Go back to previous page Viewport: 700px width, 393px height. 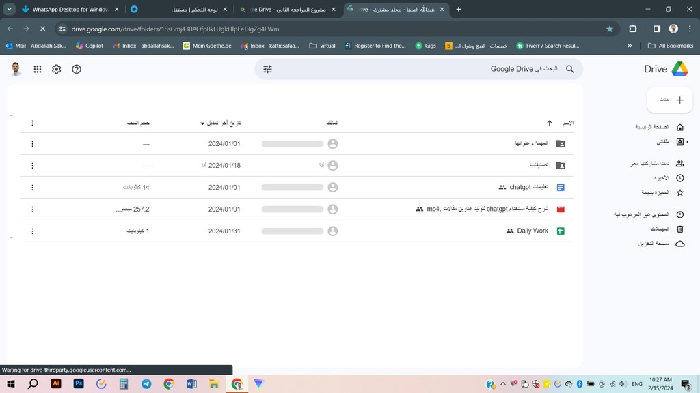point(10,29)
